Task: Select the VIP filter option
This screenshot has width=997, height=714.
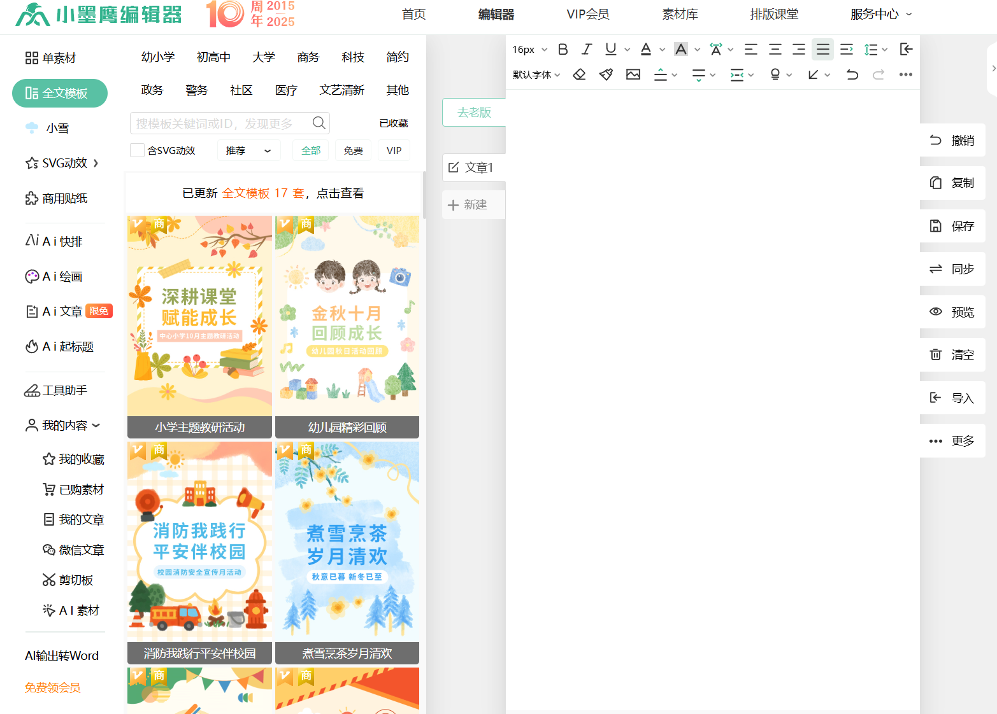Action: point(394,151)
